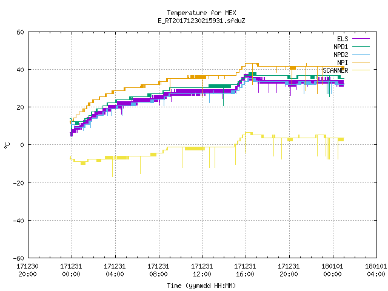Click the x-axis label 171231 16:00
The height and width of the screenshot is (291, 388).
click(245, 270)
